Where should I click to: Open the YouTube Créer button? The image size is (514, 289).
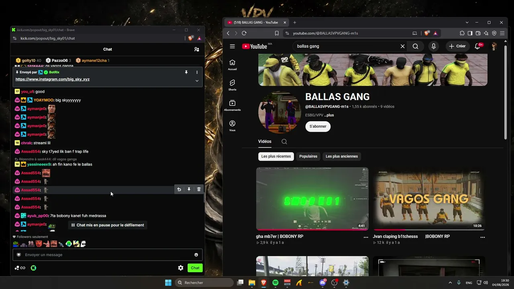pos(457,46)
